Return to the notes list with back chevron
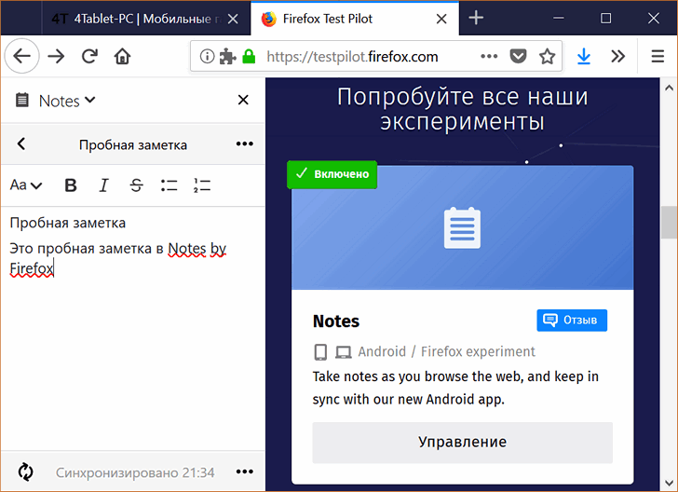The width and height of the screenshot is (678, 492). click(x=21, y=143)
